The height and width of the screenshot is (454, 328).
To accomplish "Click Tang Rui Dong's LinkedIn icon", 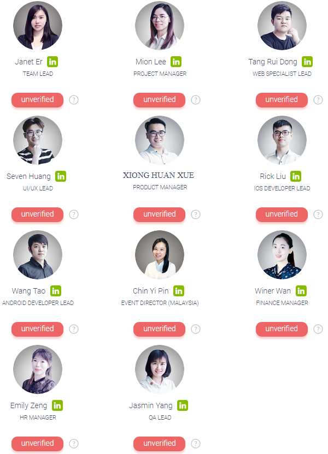I will point(307,62).
